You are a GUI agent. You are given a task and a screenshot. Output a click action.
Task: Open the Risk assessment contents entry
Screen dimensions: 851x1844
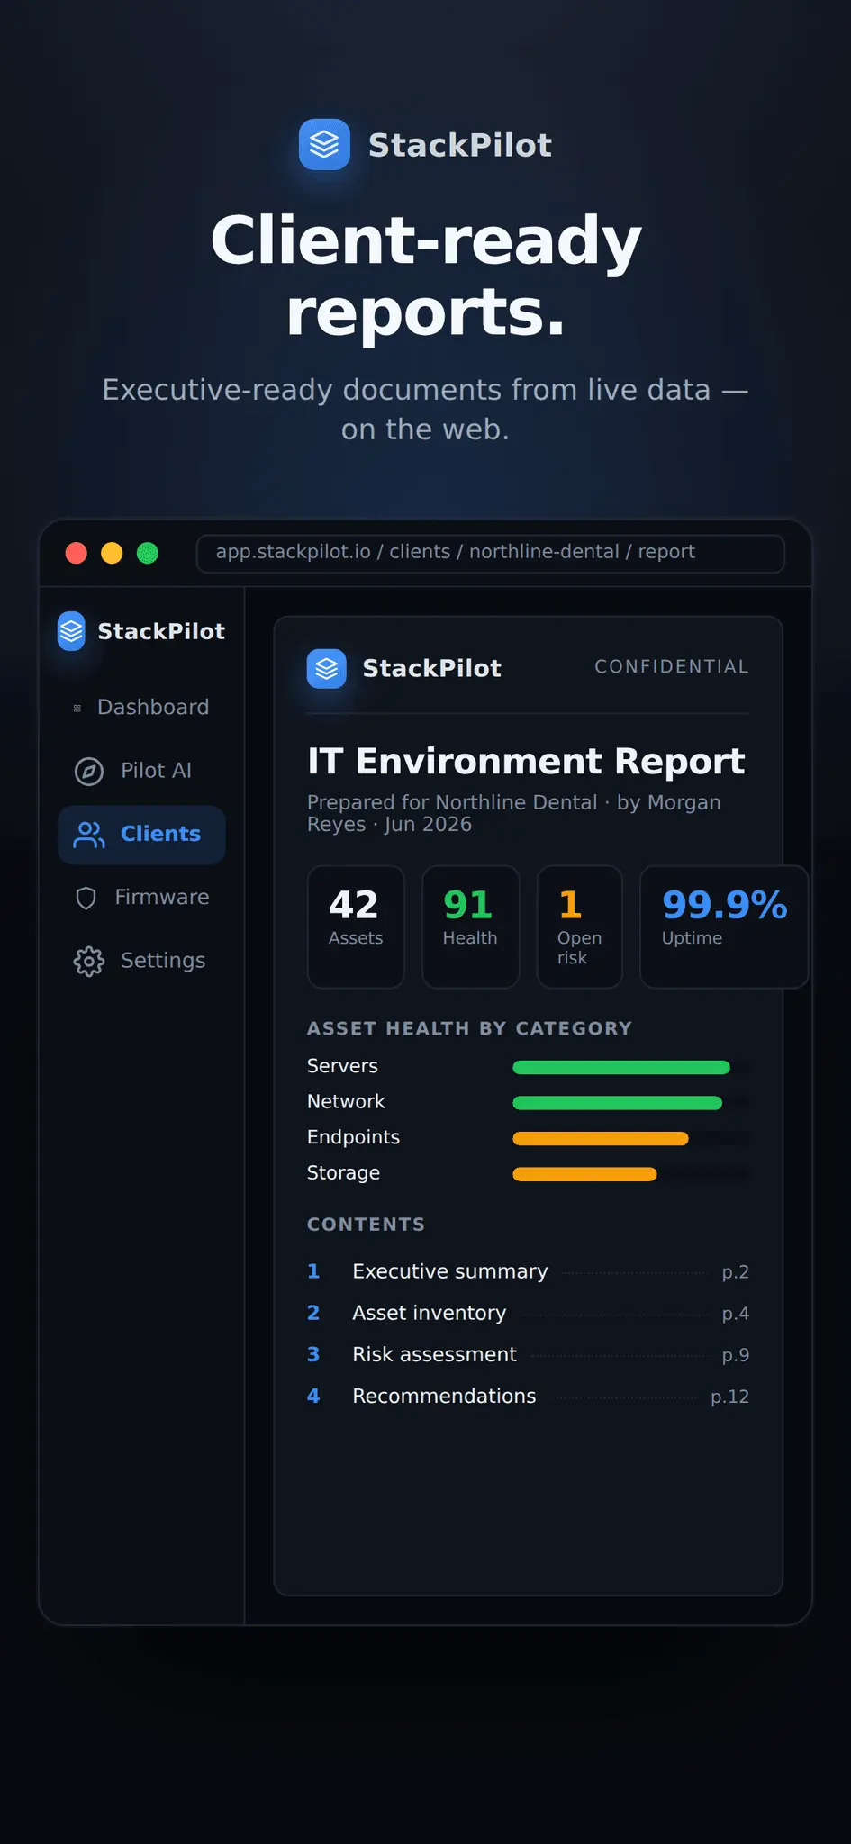click(528, 1354)
